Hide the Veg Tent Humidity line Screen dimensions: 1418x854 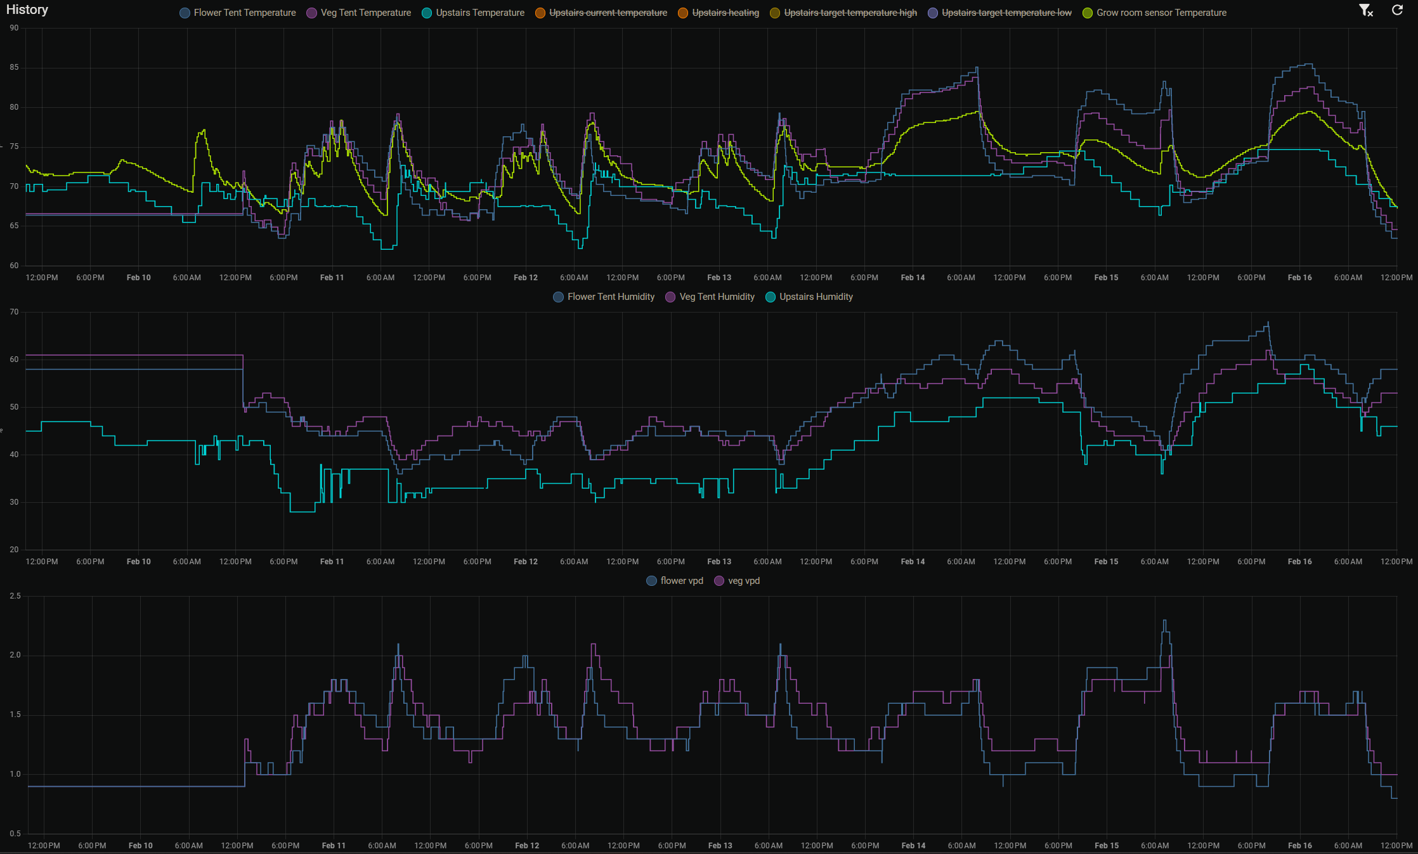(717, 297)
